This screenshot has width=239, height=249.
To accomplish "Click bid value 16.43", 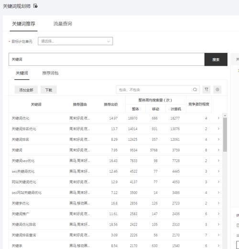I will (113, 161).
